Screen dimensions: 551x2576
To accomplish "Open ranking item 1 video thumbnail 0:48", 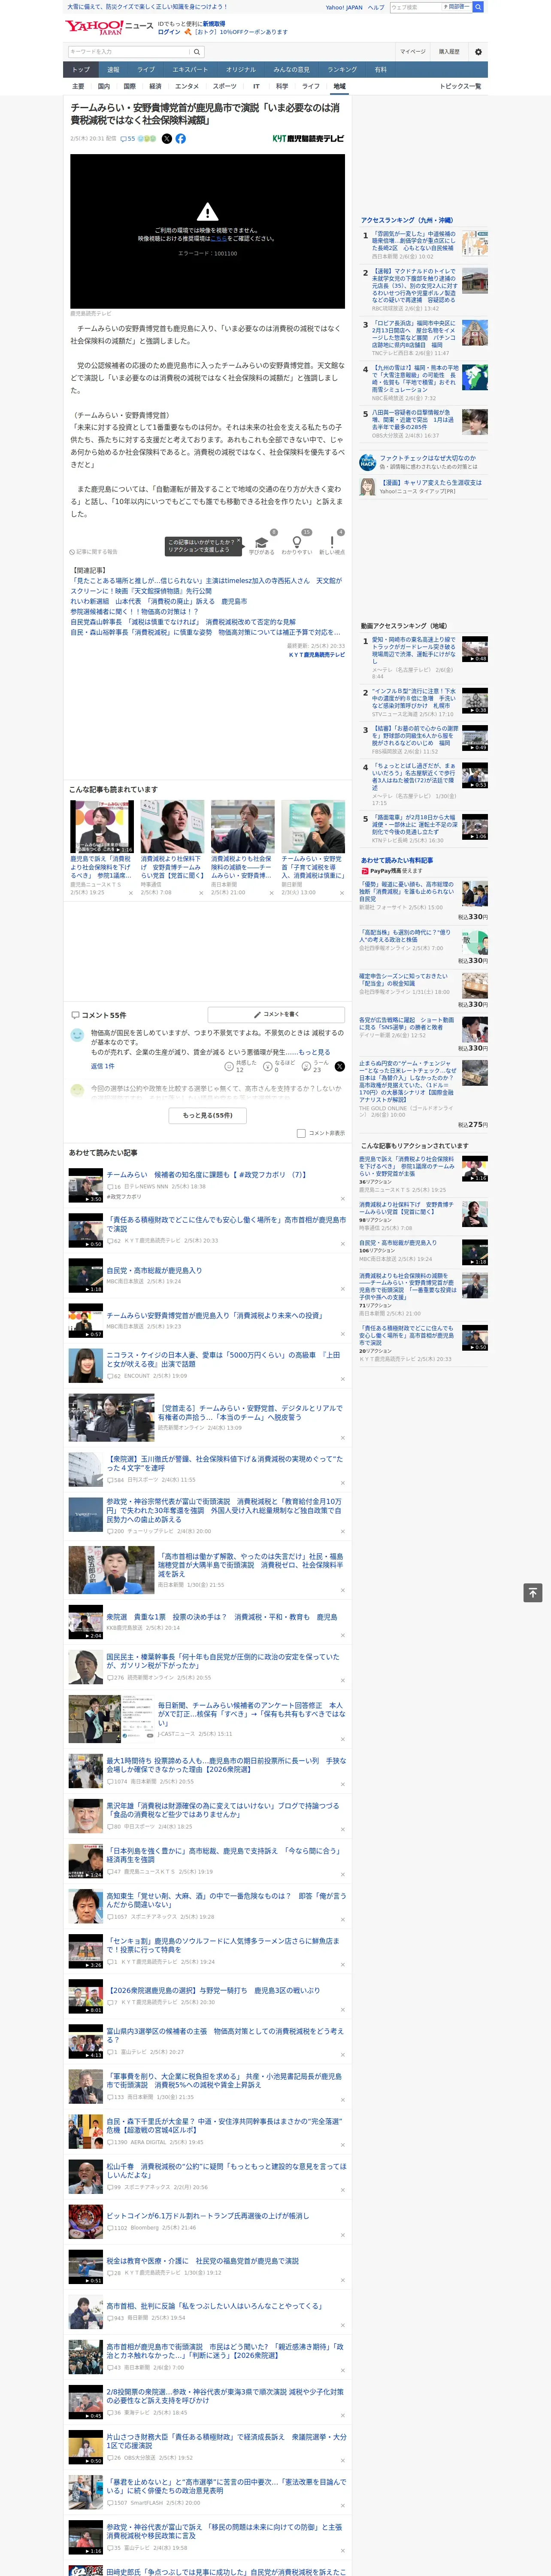I will [475, 649].
